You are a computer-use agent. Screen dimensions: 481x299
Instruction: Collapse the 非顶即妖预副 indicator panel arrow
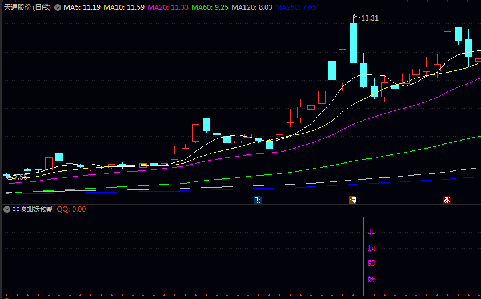(x=7, y=209)
